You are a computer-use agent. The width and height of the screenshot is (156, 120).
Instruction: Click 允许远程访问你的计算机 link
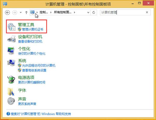pos(39,66)
